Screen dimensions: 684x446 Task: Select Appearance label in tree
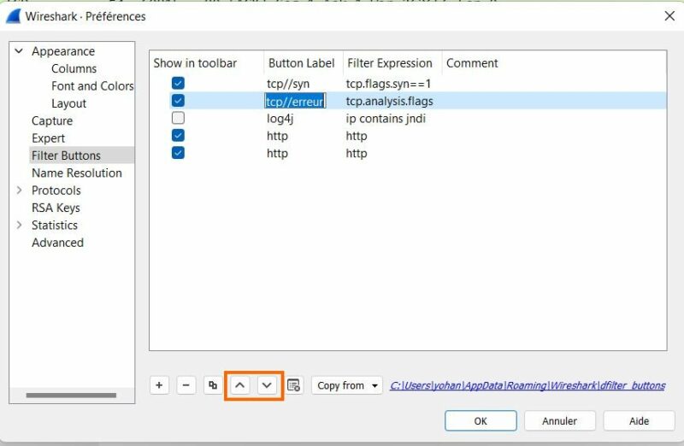point(62,51)
